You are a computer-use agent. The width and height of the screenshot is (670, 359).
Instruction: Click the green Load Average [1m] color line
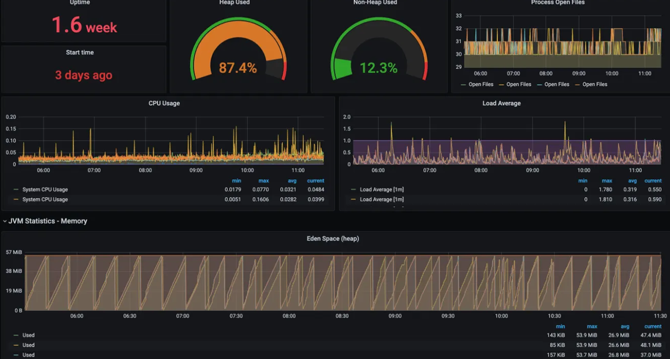[x=353, y=189]
